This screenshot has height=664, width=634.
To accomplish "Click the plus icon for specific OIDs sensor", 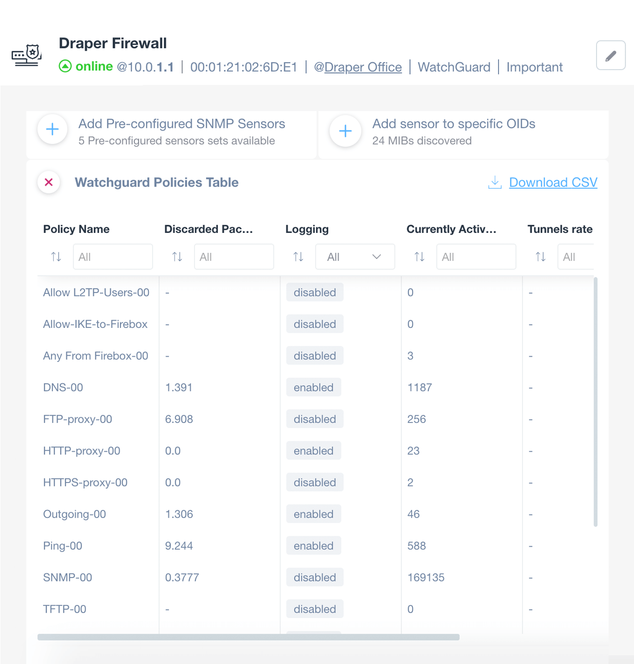I will coord(345,131).
